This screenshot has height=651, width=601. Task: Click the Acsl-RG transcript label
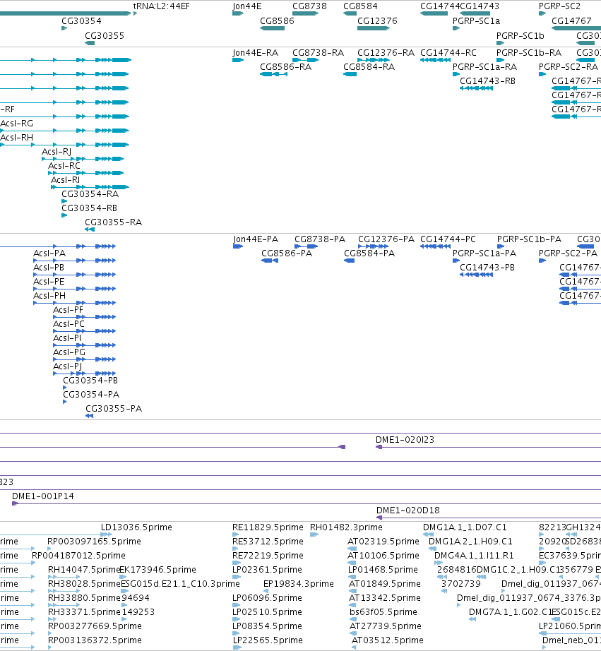coord(17,124)
